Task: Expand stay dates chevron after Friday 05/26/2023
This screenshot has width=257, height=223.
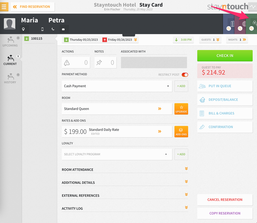Action: tap(135, 40)
